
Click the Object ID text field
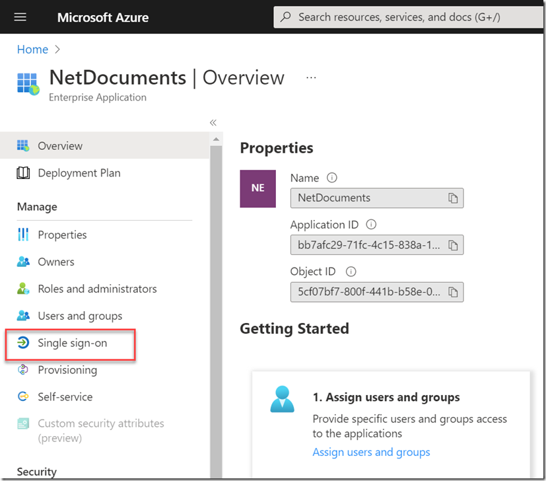click(x=377, y=292)
